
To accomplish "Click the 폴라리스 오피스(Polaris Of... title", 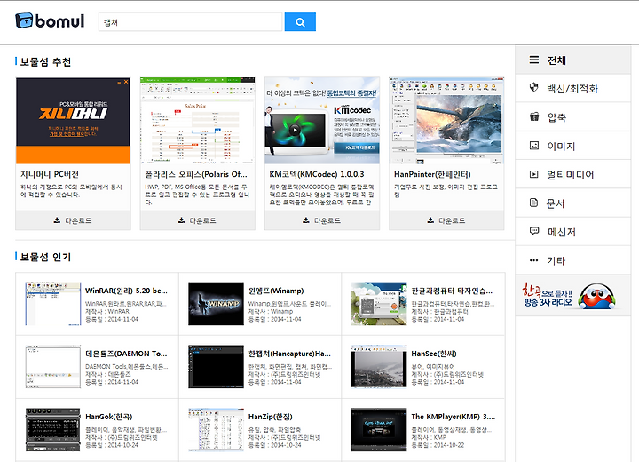I will [196, 174].
